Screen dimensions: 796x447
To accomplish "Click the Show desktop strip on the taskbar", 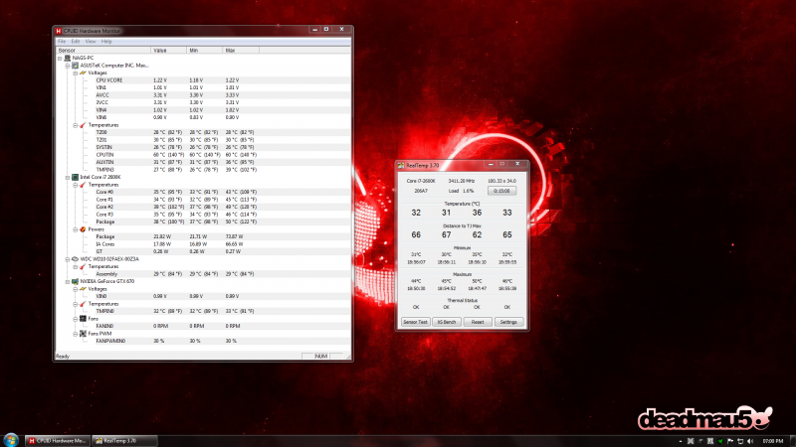I will [792, 441].
